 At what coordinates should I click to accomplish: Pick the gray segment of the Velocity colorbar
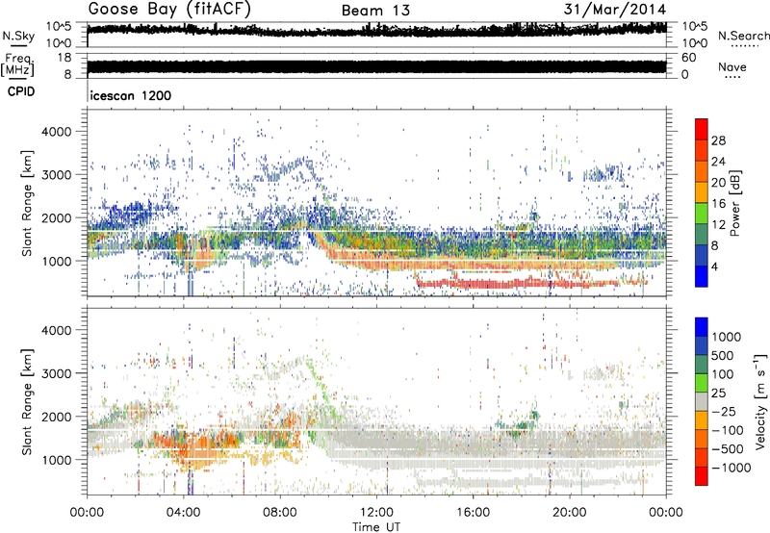click(702, 402)
